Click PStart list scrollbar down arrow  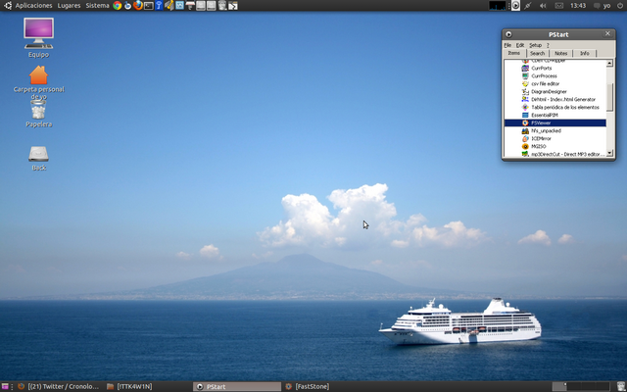[610, 153]
